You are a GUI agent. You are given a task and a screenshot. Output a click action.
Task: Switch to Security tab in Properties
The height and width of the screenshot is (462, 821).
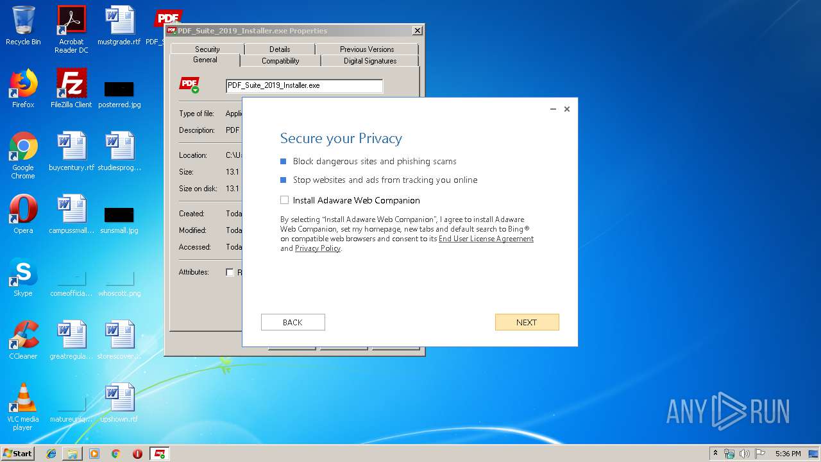click(x=207, y=49)
